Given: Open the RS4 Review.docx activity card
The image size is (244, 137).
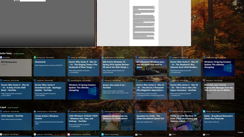Looking at the screenshot, I should tap(15, 68).
